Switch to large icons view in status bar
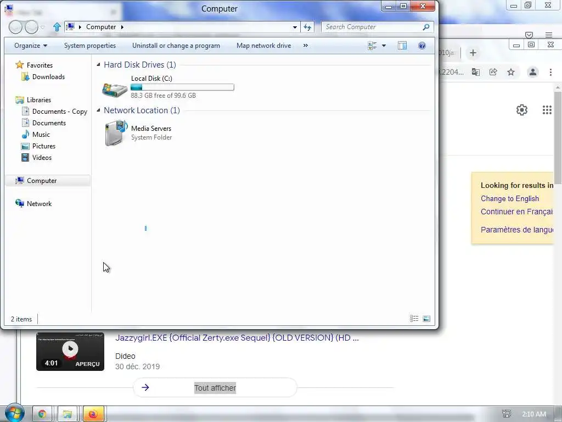Viewport: 562px width, 422px height. coord(426,319)
